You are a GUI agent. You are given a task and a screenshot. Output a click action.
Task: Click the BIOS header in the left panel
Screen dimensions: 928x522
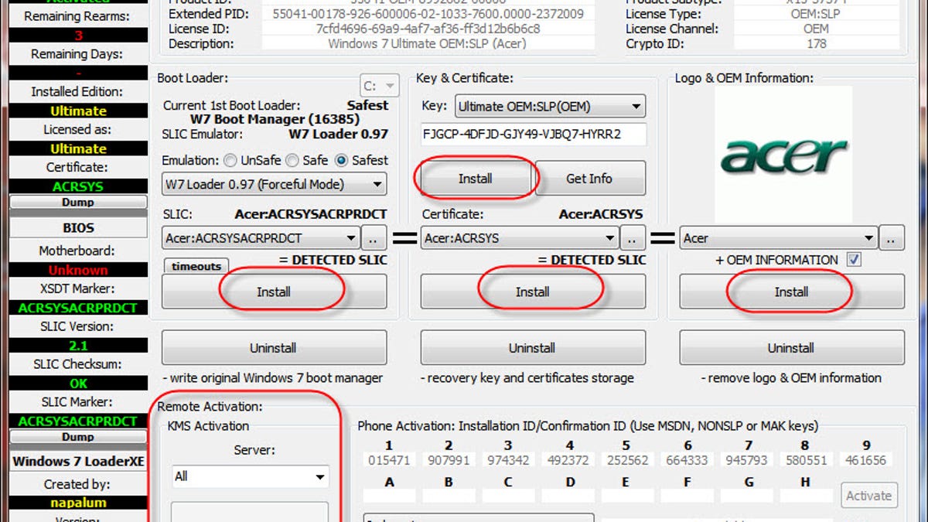[x=78, y=227]
